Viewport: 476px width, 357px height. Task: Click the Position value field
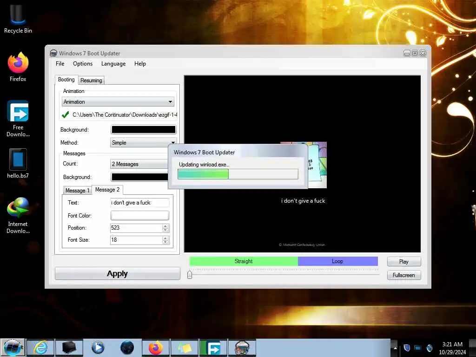(x=136, y=228)
